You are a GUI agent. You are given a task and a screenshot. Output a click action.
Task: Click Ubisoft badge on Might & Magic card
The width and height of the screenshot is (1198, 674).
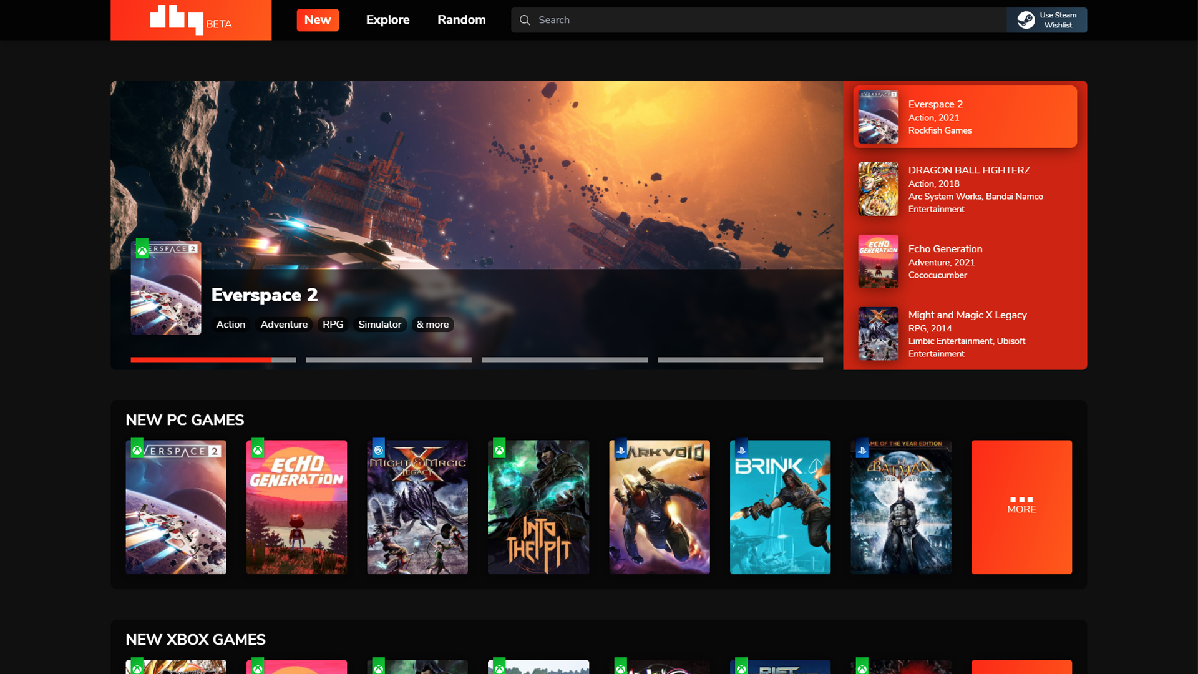(379, 449)
